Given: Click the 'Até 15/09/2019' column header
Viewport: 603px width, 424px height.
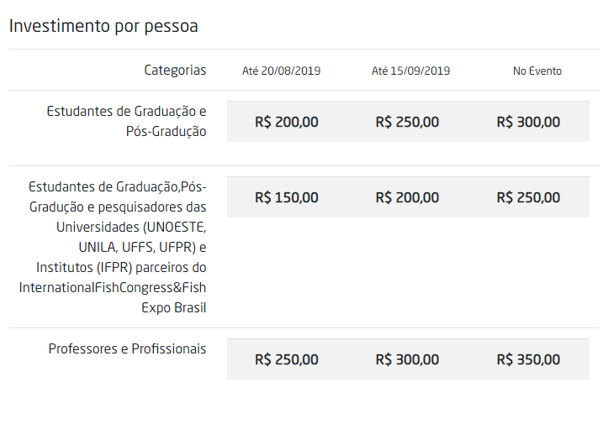Looking at the screenshot, I should (x=410, y=71).
